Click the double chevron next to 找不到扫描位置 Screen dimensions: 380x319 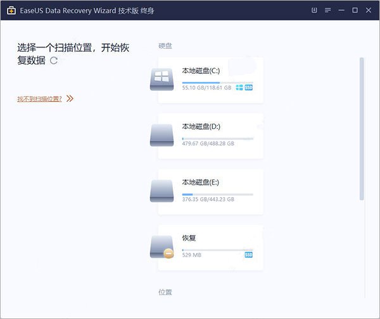[x=70, y=99]
